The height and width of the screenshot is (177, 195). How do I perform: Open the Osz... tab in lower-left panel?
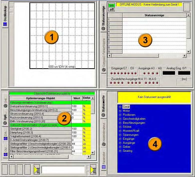coord(5,151)
